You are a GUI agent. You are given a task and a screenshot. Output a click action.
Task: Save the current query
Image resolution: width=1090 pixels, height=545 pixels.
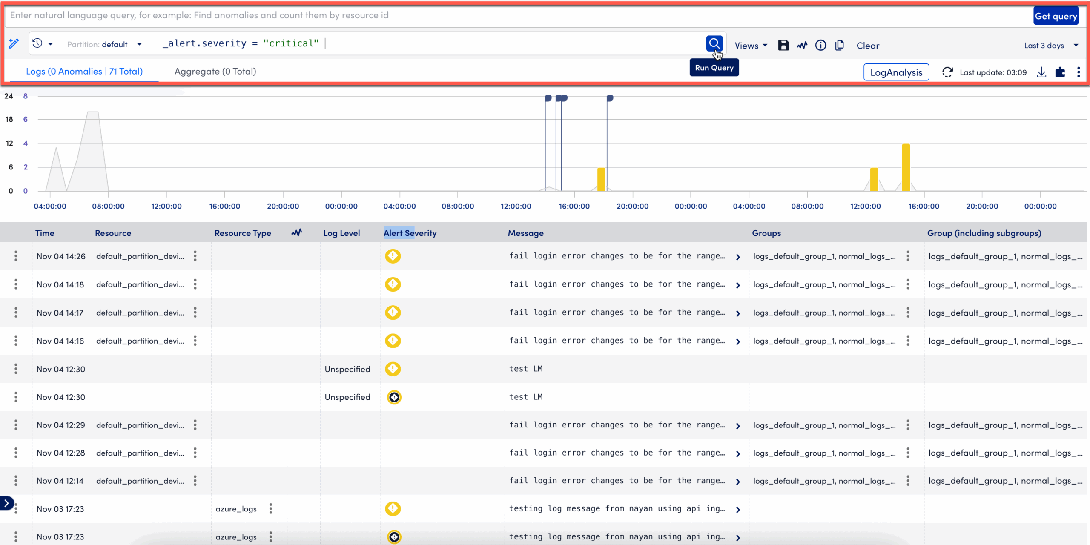783,45
